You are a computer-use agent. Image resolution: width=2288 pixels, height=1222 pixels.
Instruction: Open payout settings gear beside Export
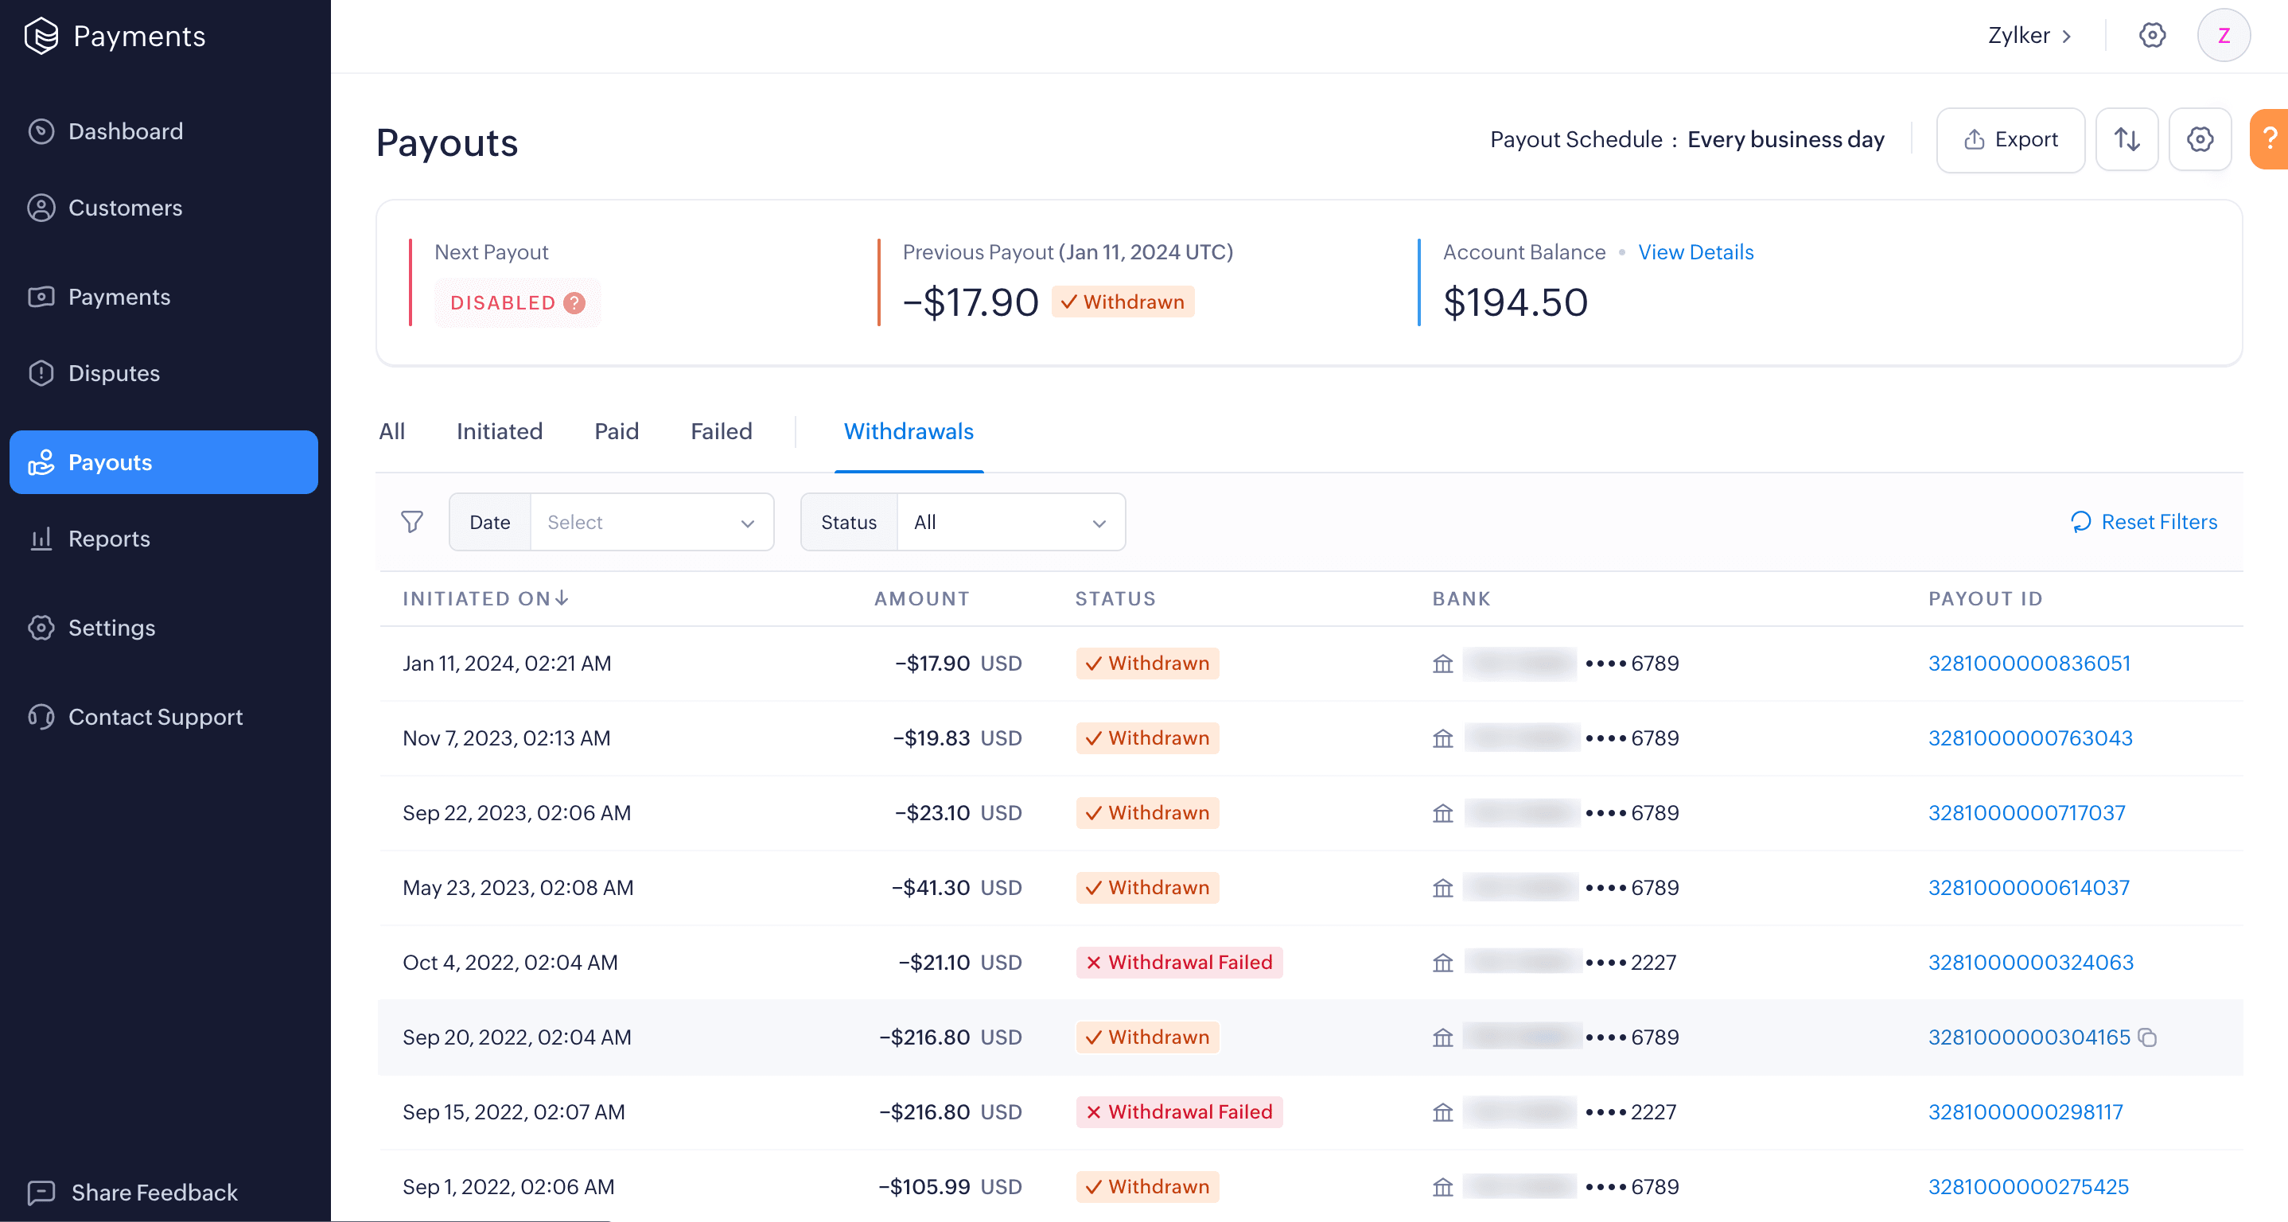click(2199, 139)
